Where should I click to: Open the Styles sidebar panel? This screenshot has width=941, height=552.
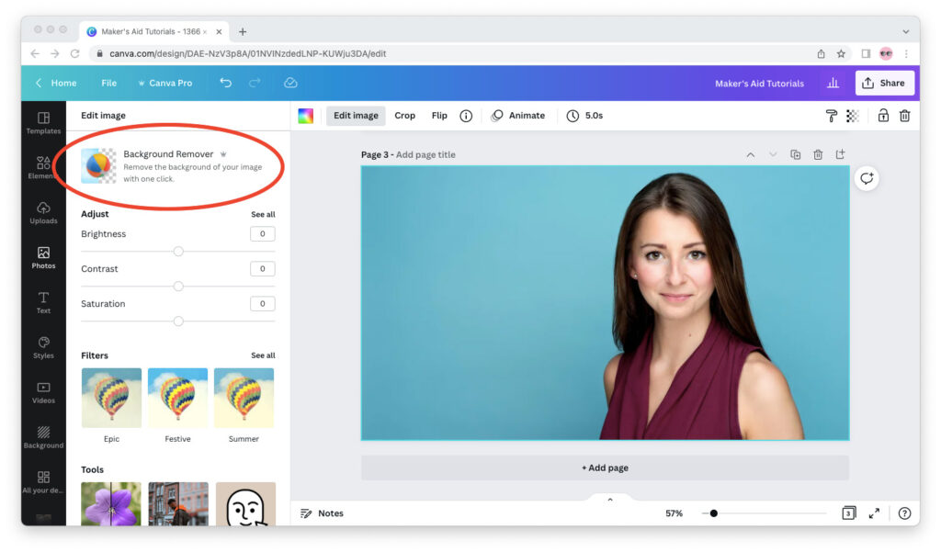point(43,347)
